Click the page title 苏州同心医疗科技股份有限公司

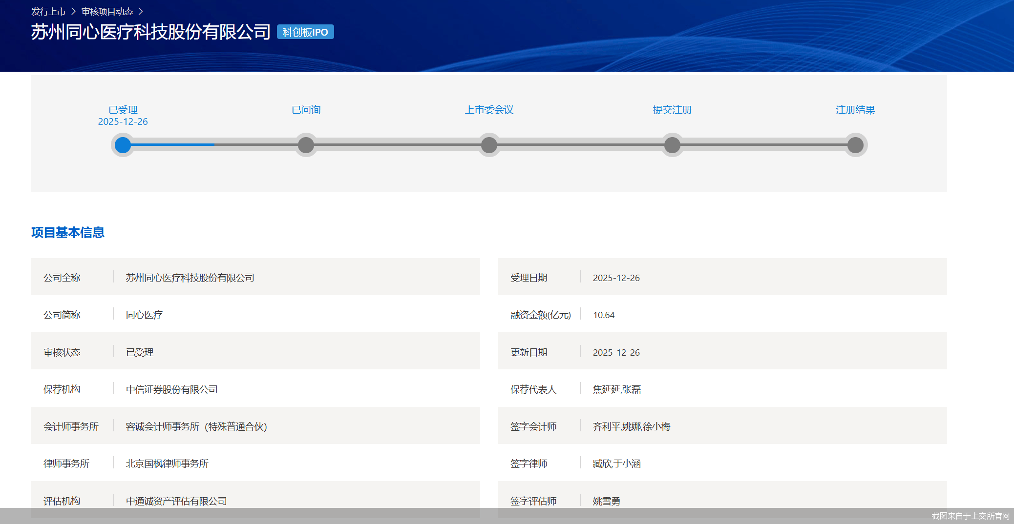coord(150,32)
